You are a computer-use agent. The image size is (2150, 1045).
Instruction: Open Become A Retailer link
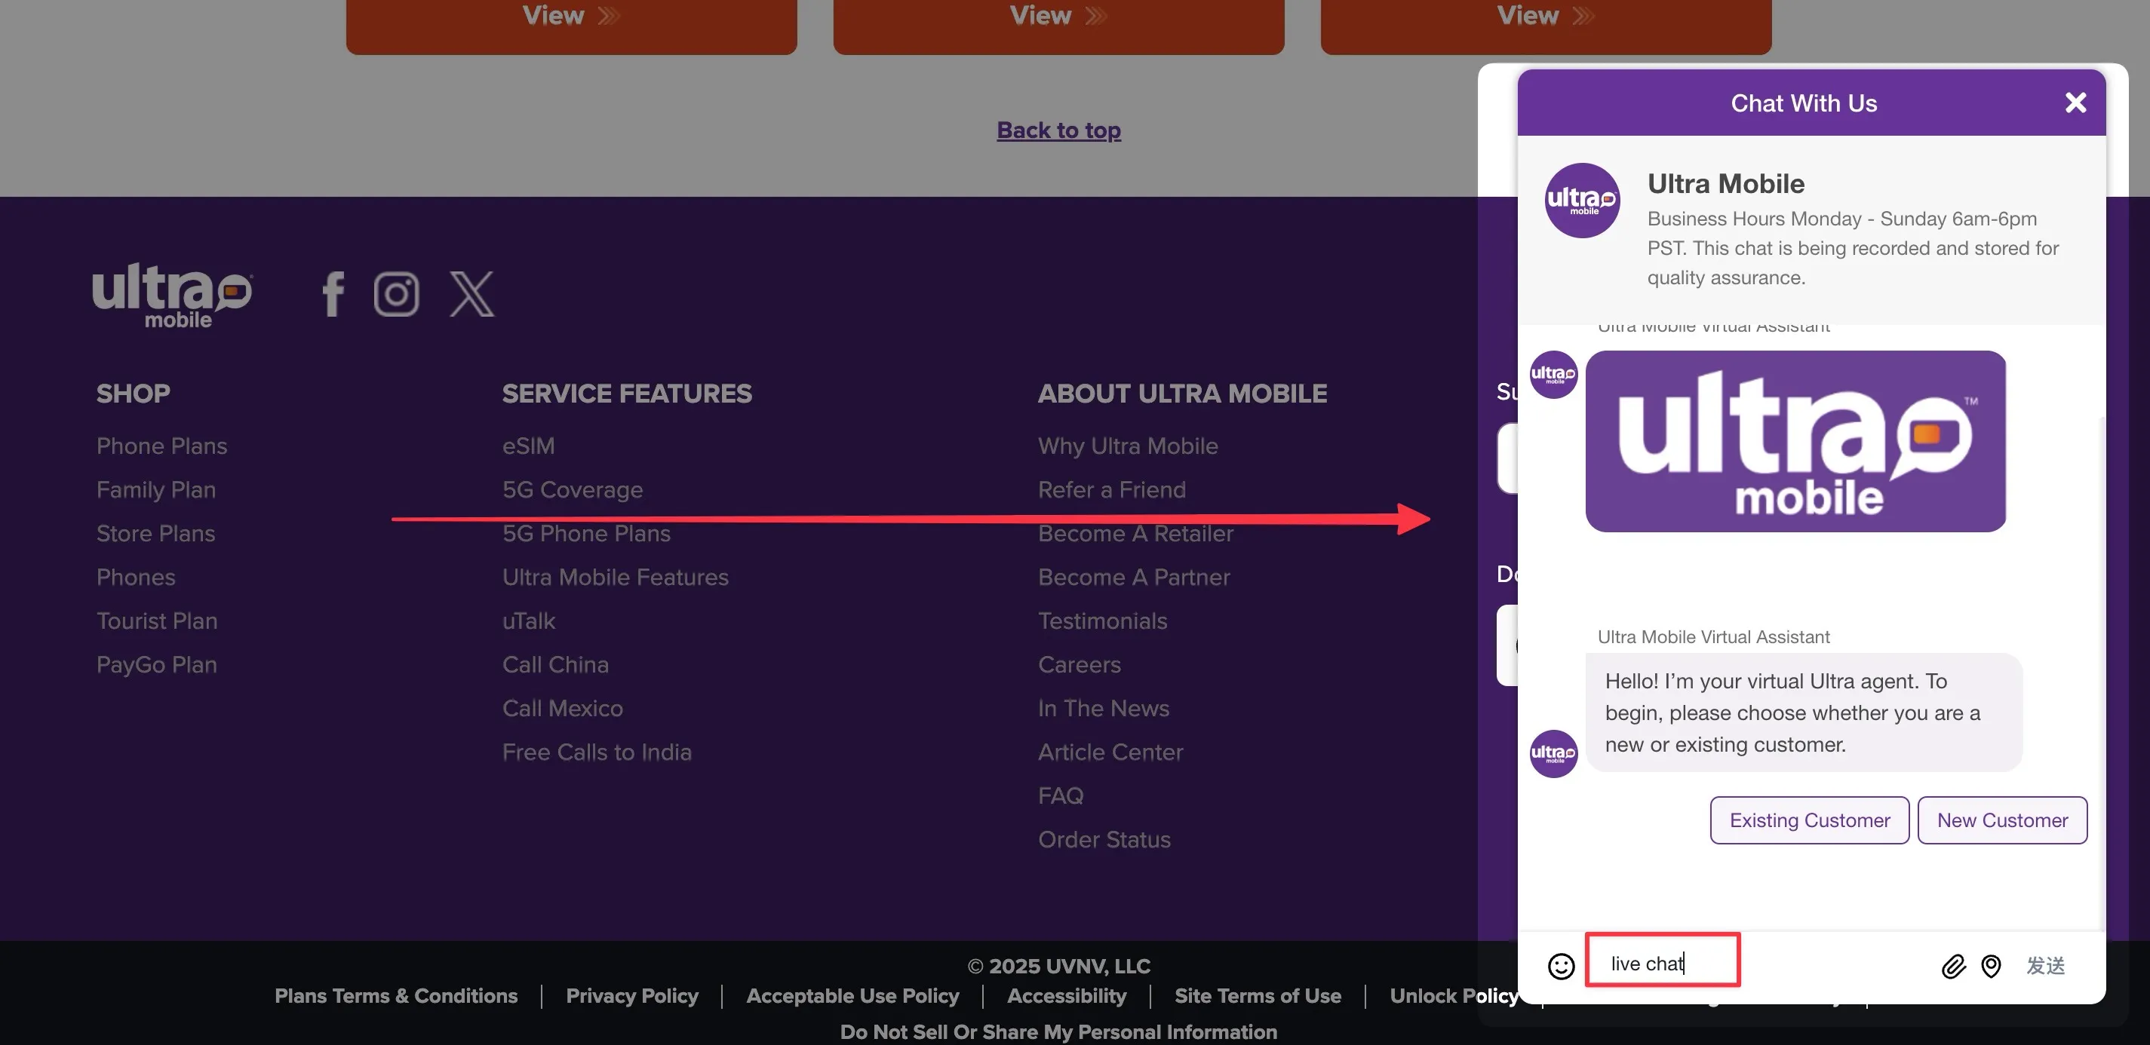click(x=1136, y=534)
